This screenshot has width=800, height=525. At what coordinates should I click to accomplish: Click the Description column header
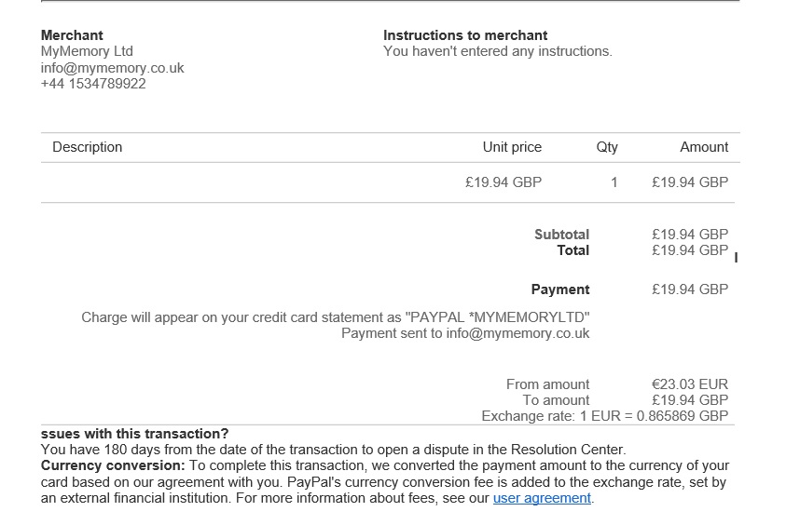coord(88,147)
